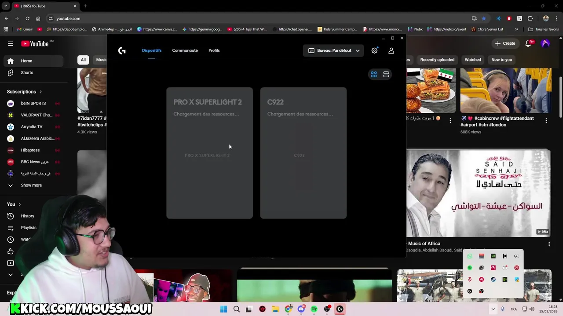Image resolution: width=563 pixels, height=316 pixels.
Task: Open Windows taskbar search
Action: point(237,309)
